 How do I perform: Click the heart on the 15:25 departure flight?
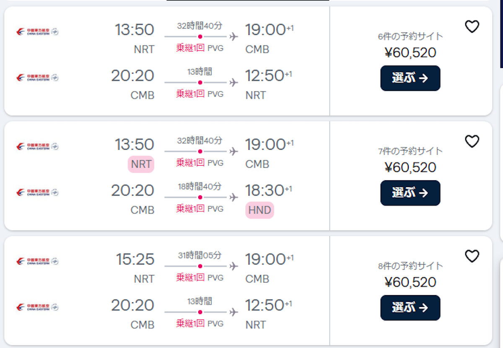tap(472, 256)
